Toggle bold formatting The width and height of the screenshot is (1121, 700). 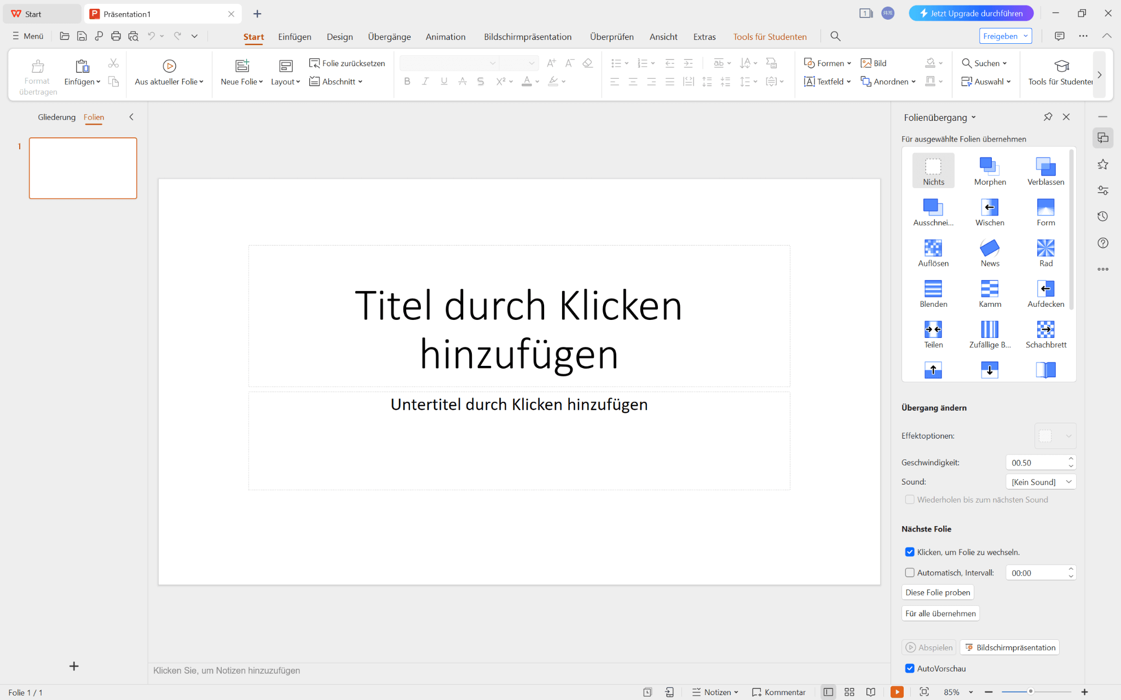pyautogui.click(x=406, y=81)
